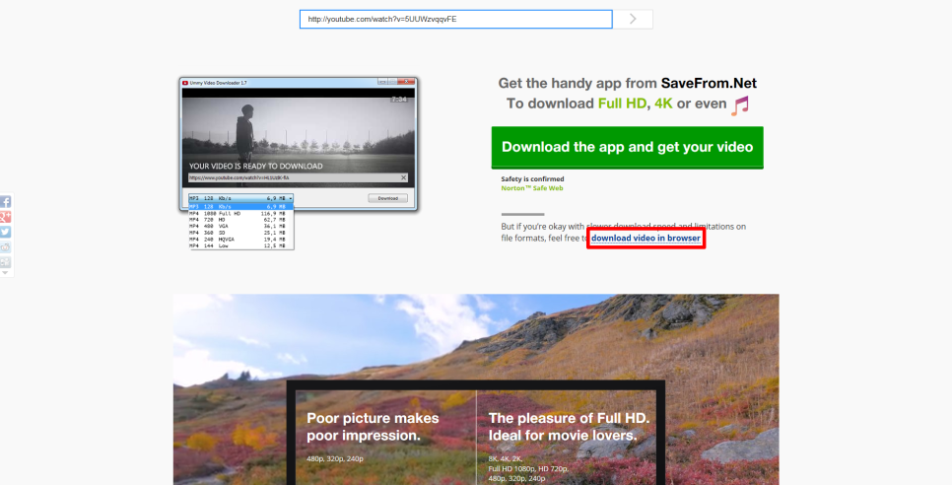Click the Ummy Video Downloader app screenshot

point(298,163)
